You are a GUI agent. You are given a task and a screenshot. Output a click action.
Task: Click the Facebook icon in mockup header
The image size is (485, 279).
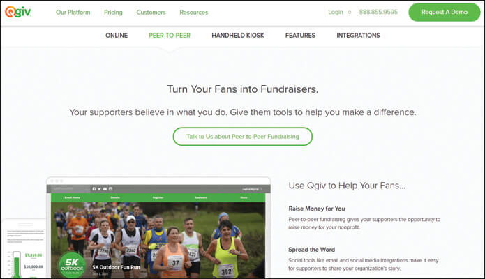(94, 189)
